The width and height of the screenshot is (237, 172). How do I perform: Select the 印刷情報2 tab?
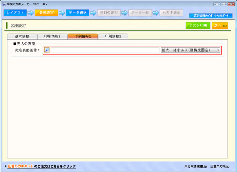click(83, 37)
